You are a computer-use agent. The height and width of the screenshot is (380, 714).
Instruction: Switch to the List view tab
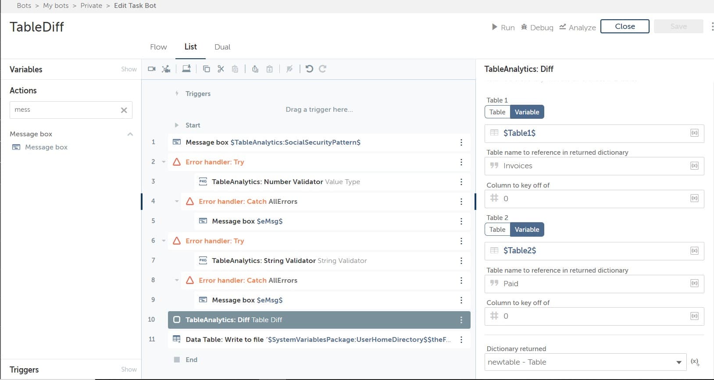[190, 47]
